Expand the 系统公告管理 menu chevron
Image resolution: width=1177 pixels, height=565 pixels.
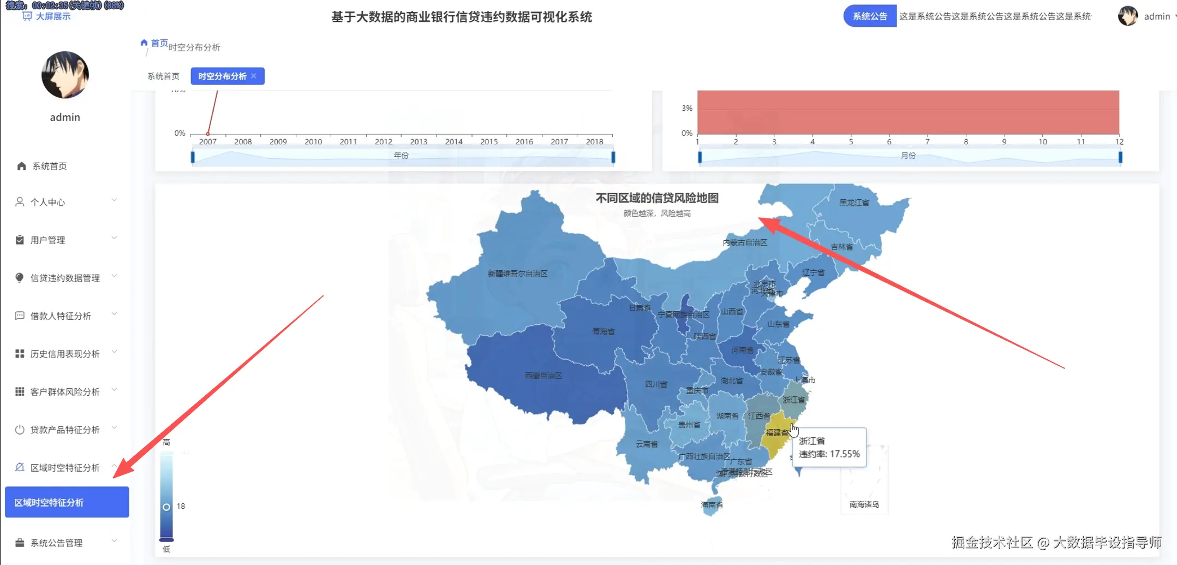coord(115,542)
